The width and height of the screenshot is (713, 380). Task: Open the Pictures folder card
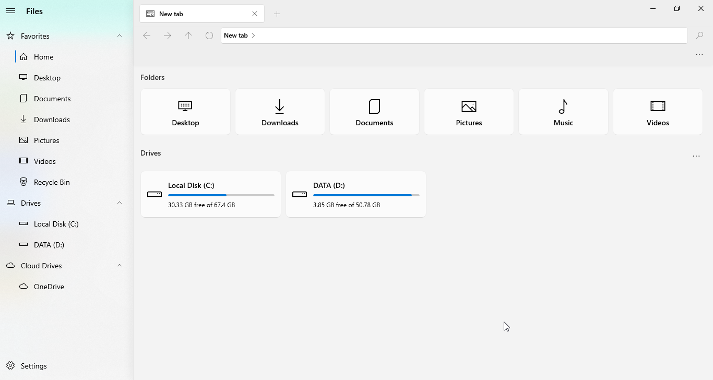469,112
